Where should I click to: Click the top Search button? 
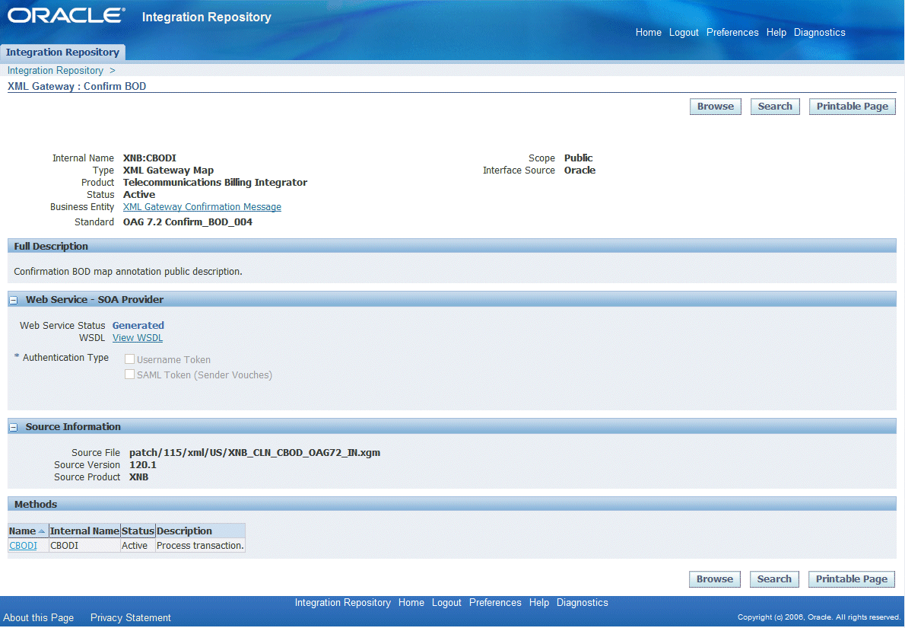774,107
